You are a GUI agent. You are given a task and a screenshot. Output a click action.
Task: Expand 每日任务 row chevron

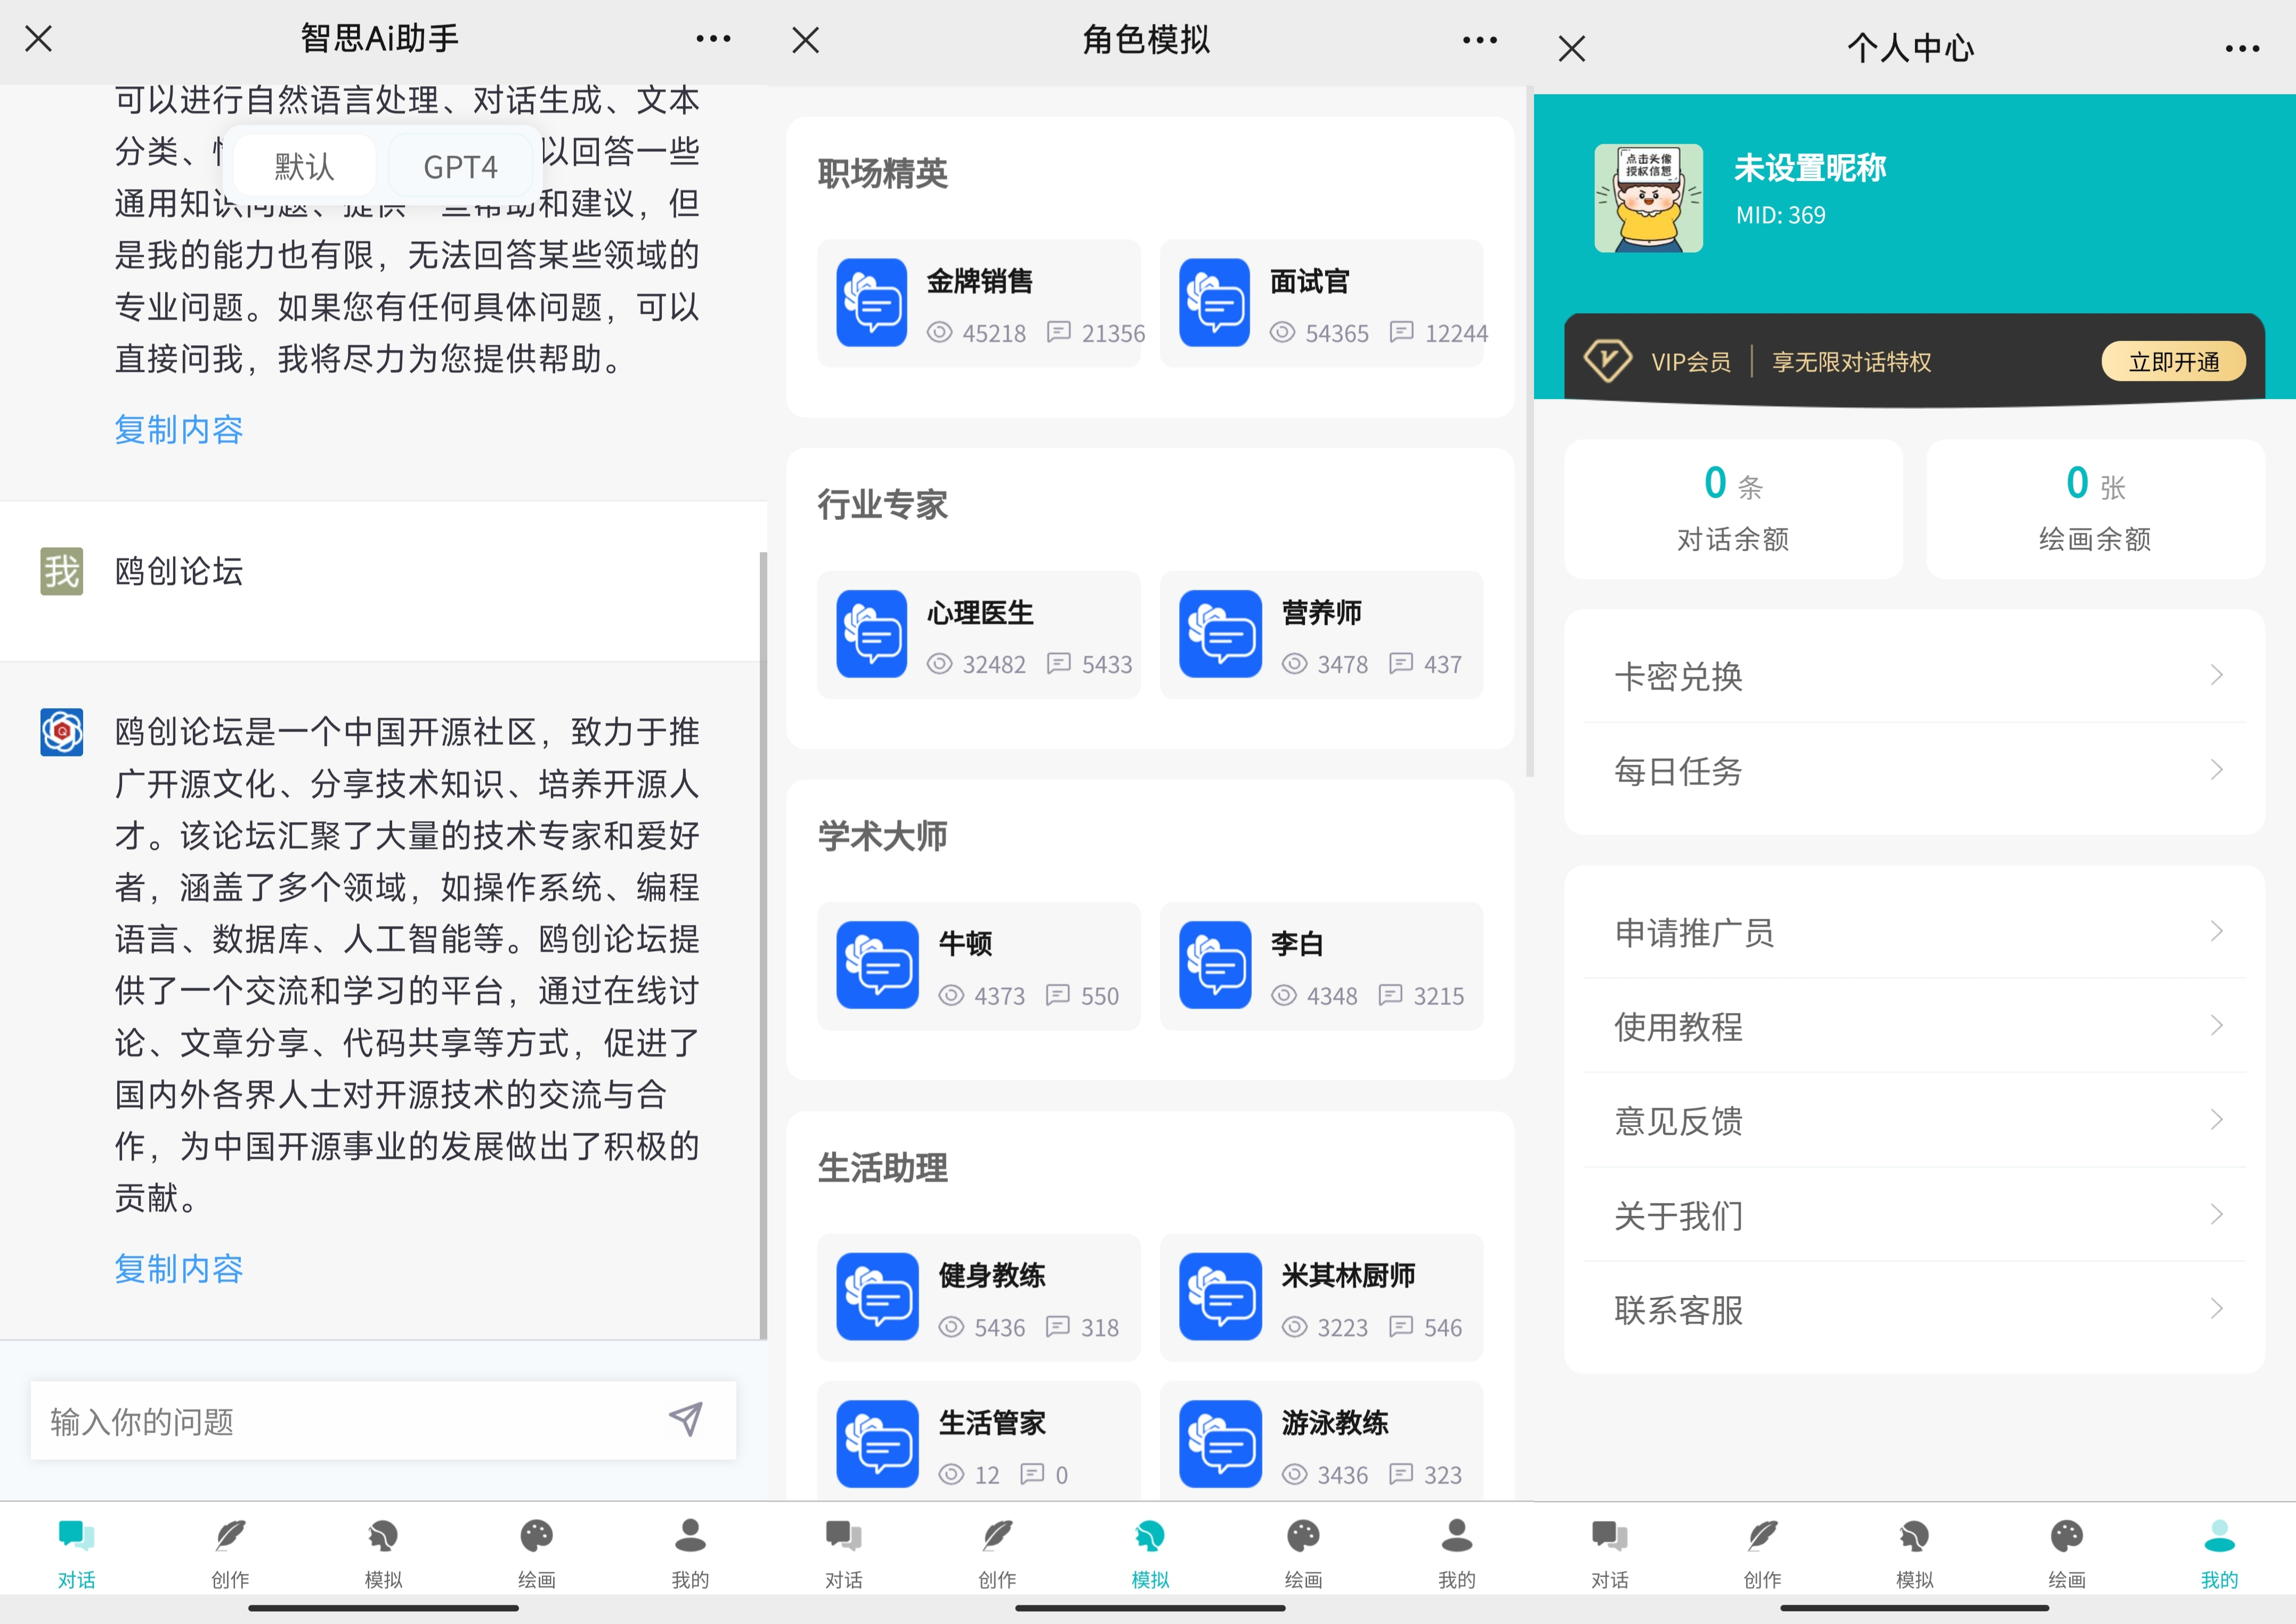[x=2216, y=769]
